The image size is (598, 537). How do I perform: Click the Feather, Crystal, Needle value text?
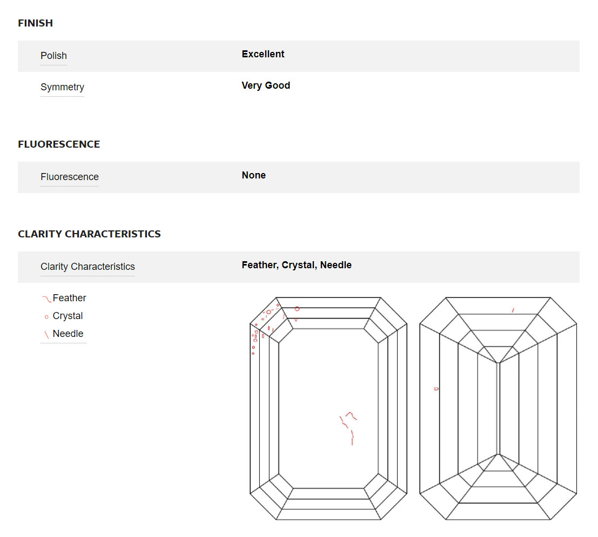(297, 265)
